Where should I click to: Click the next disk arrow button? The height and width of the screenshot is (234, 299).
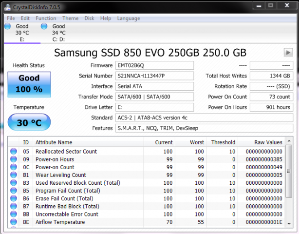pyautogui.click(x=288, y=52)
